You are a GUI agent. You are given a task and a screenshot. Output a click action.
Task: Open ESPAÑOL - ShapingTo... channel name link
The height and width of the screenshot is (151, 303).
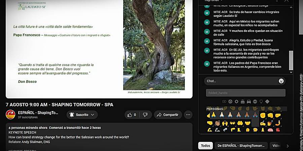coord(38,113)
